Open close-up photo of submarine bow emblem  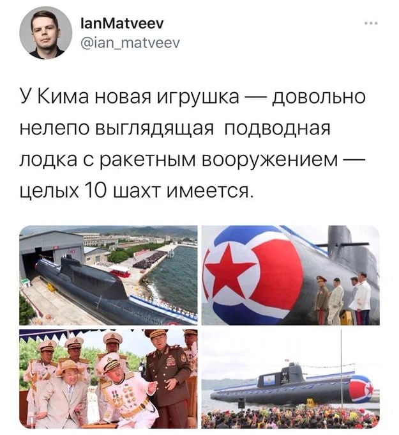click(x=290, y=275)
